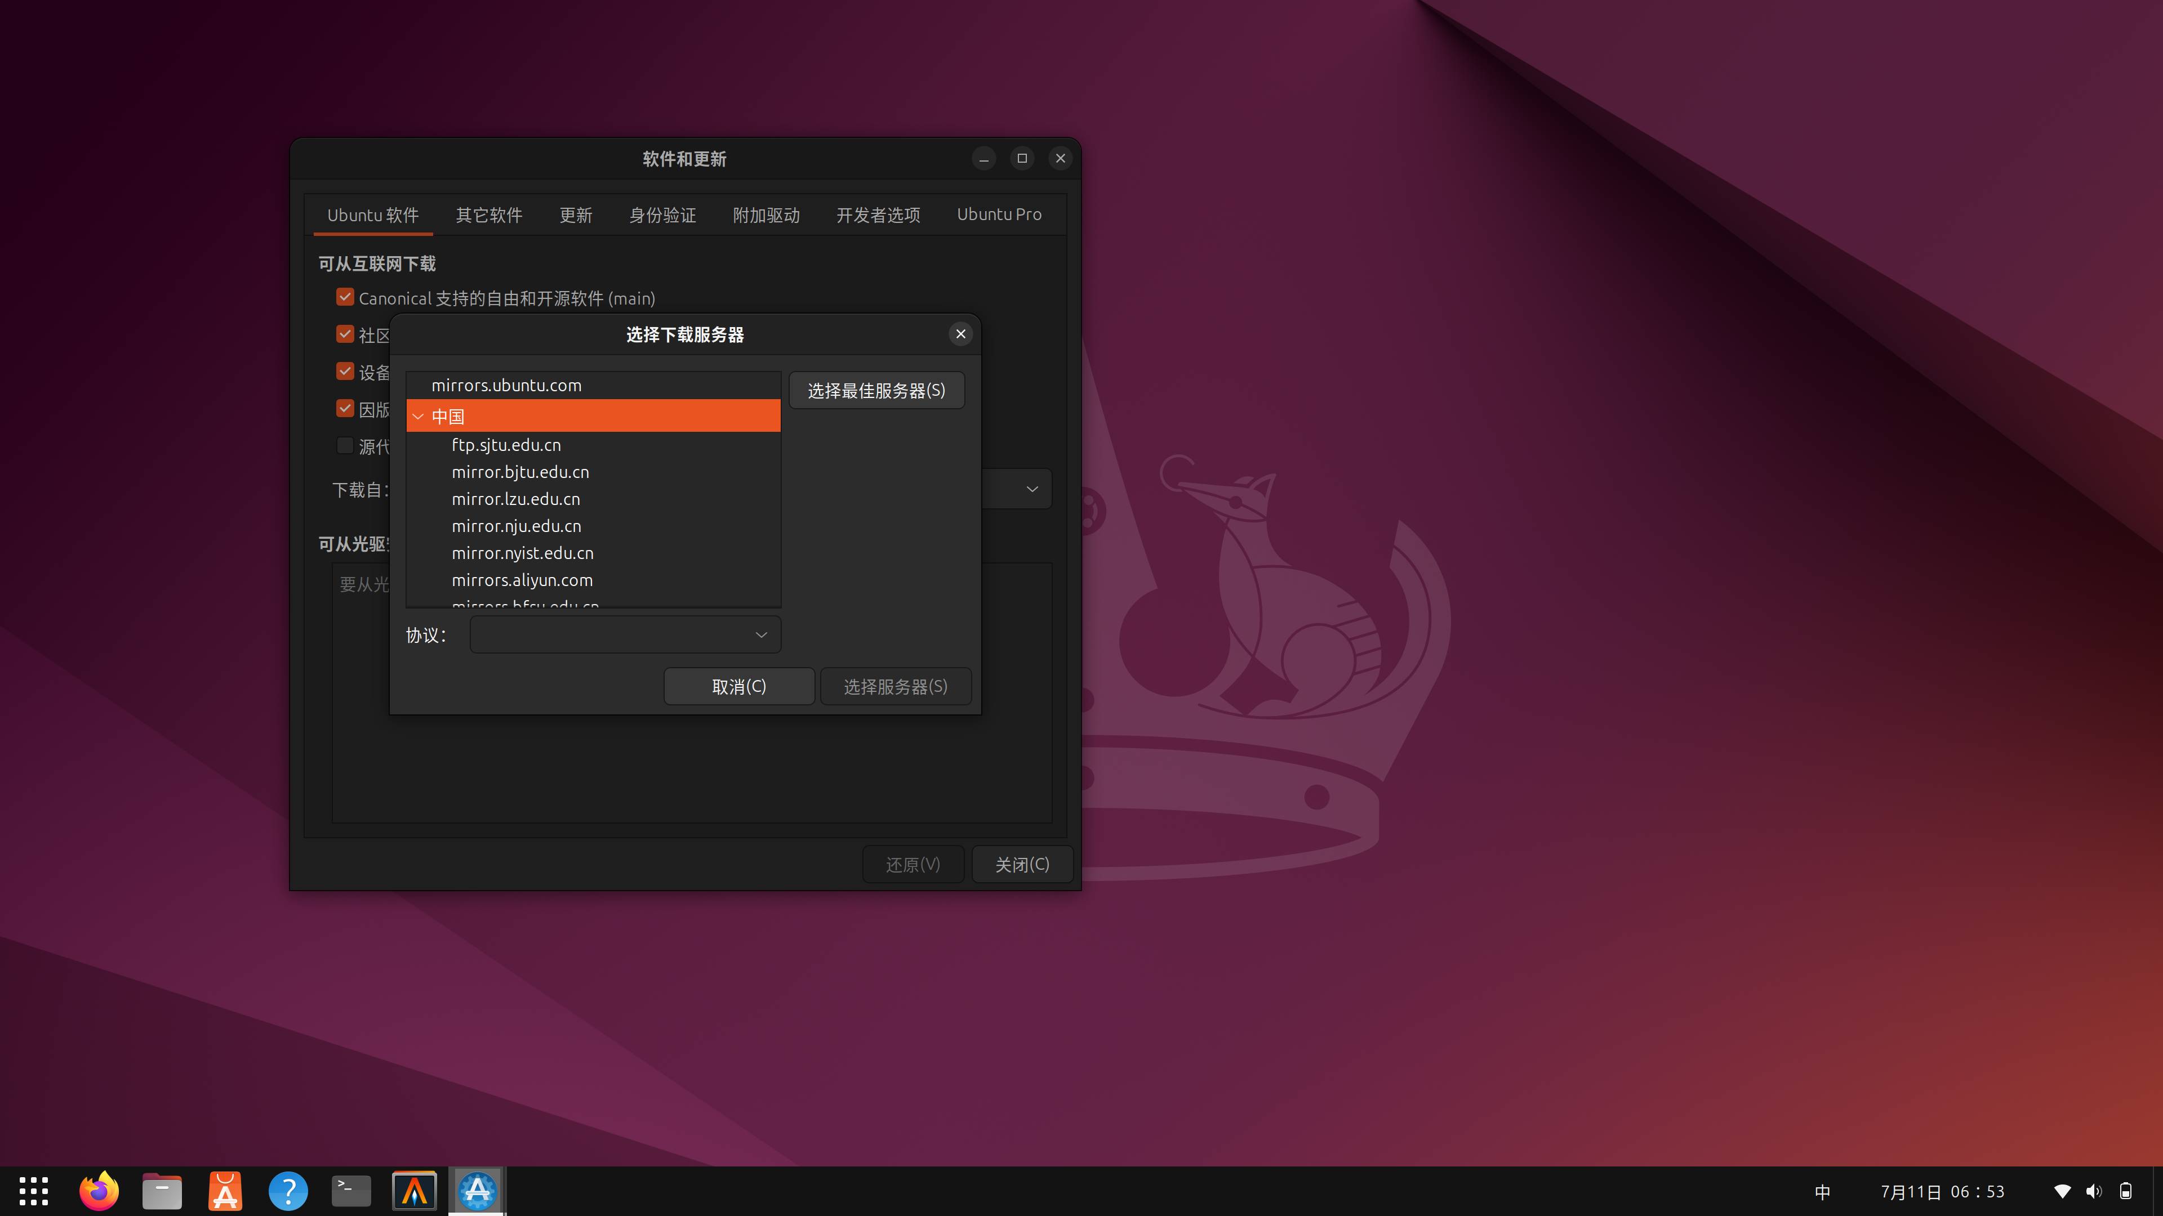The width and height of the screenshot is (2163, 1216).
Task: Click 选择最佳服务器(S) button
Action: tap(876, 390)
